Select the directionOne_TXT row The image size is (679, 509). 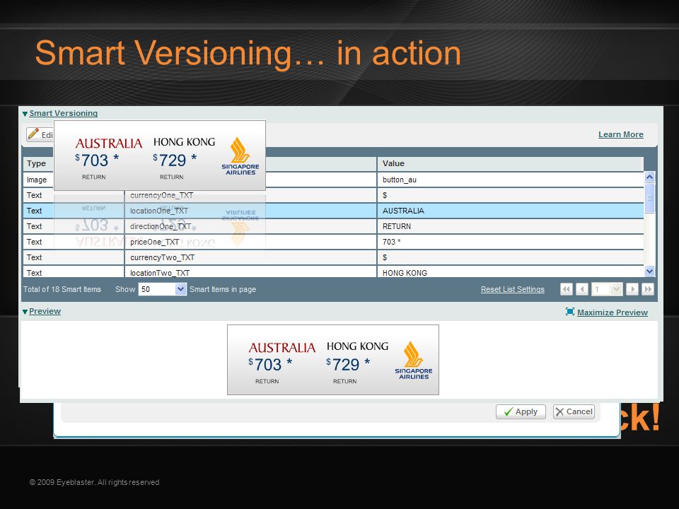coord(333,226)
